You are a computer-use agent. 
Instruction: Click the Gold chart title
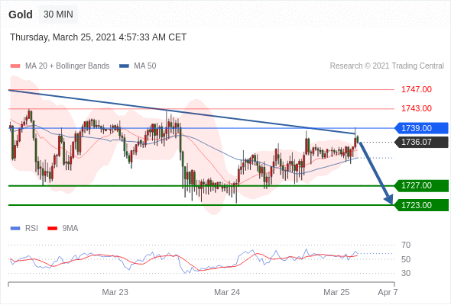tap(21, 14)
